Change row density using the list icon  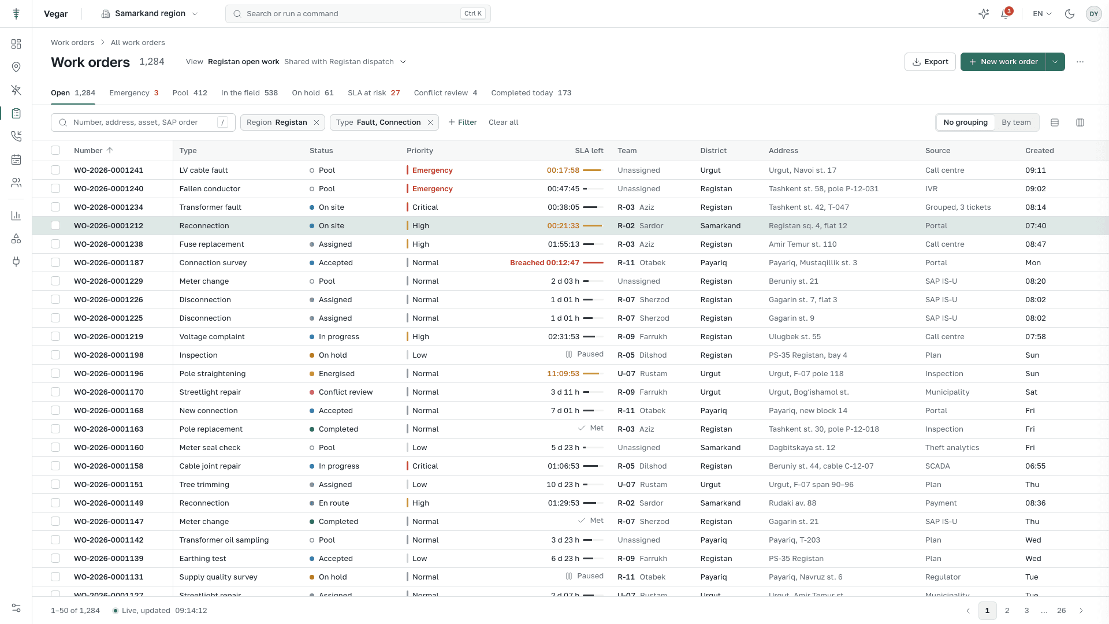[x=1055, y=122]
